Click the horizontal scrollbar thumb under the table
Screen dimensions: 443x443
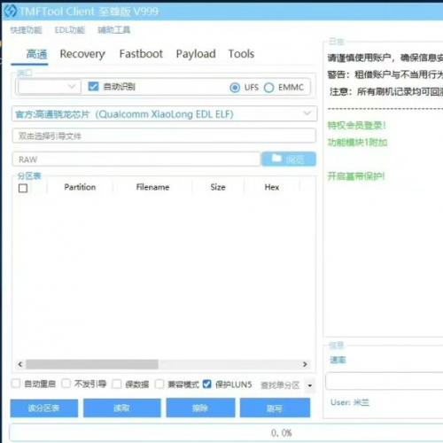[x=92, y=364]
